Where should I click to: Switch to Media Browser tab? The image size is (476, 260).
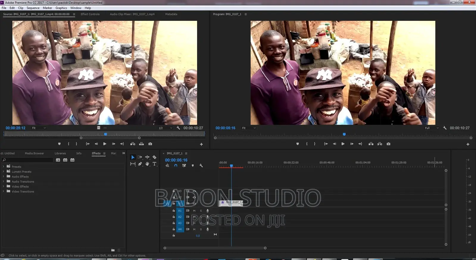[x=35, y=153]
